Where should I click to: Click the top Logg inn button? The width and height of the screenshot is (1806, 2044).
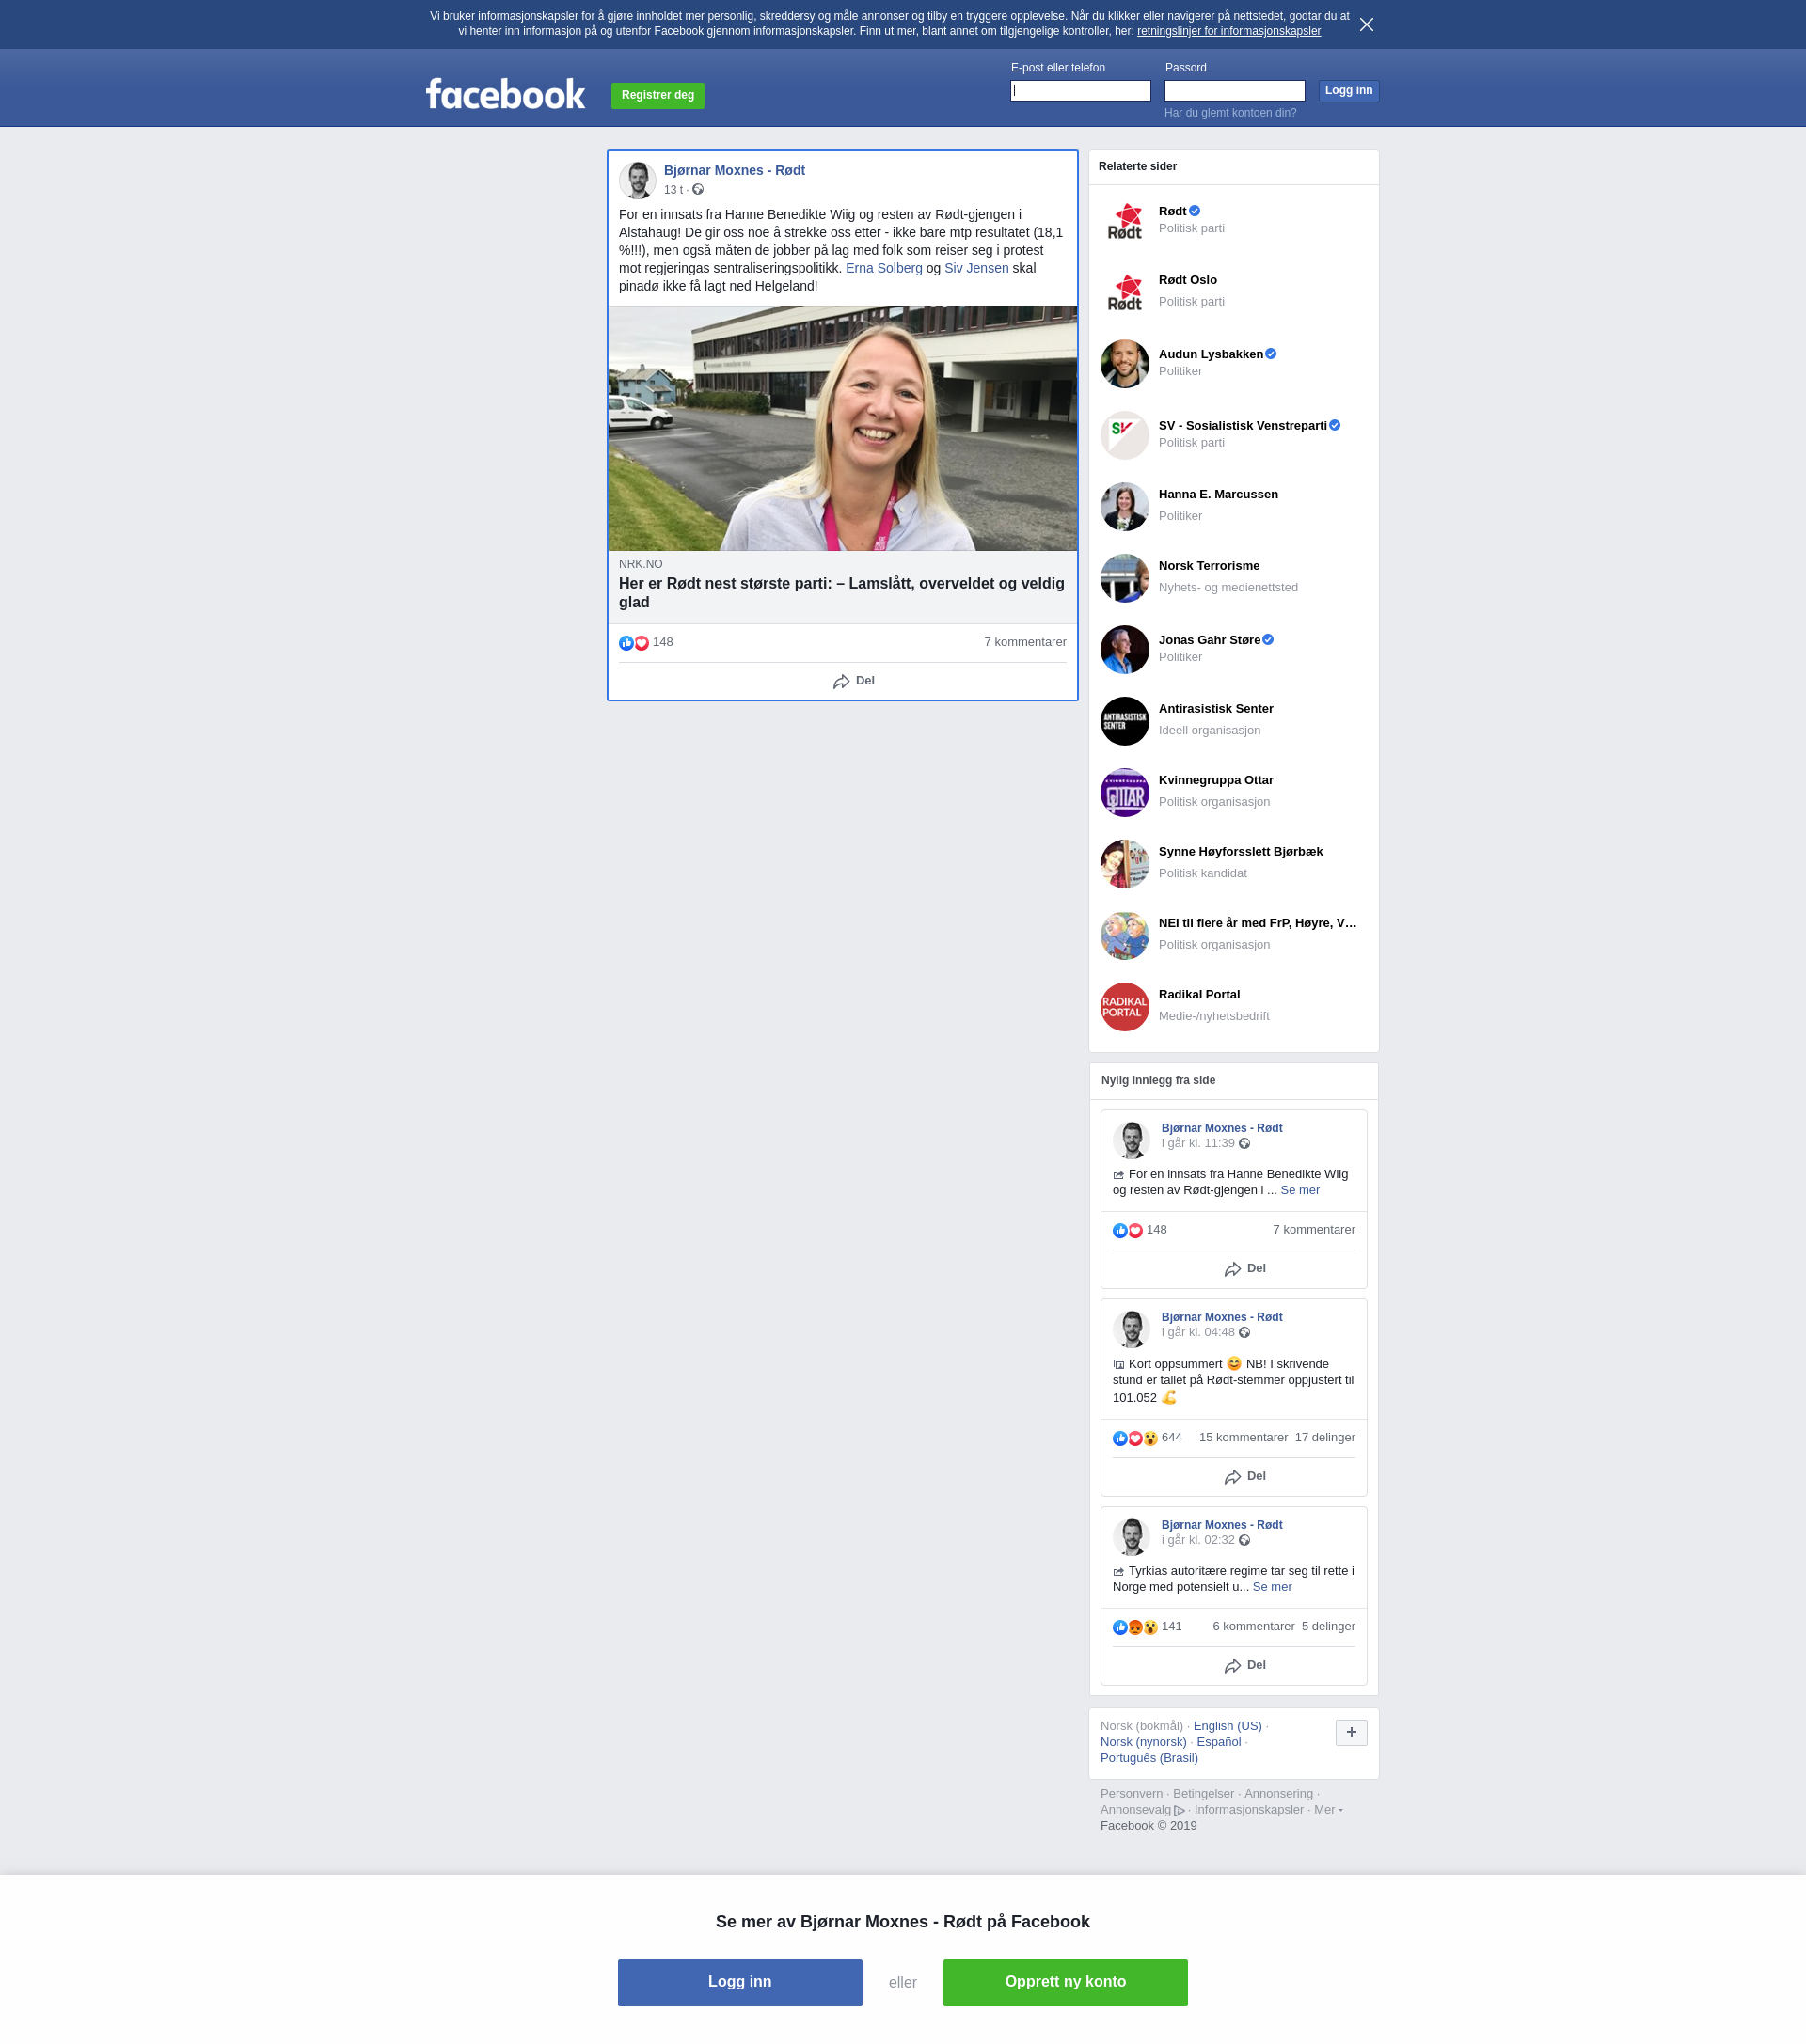click(x=1349, y=91)
